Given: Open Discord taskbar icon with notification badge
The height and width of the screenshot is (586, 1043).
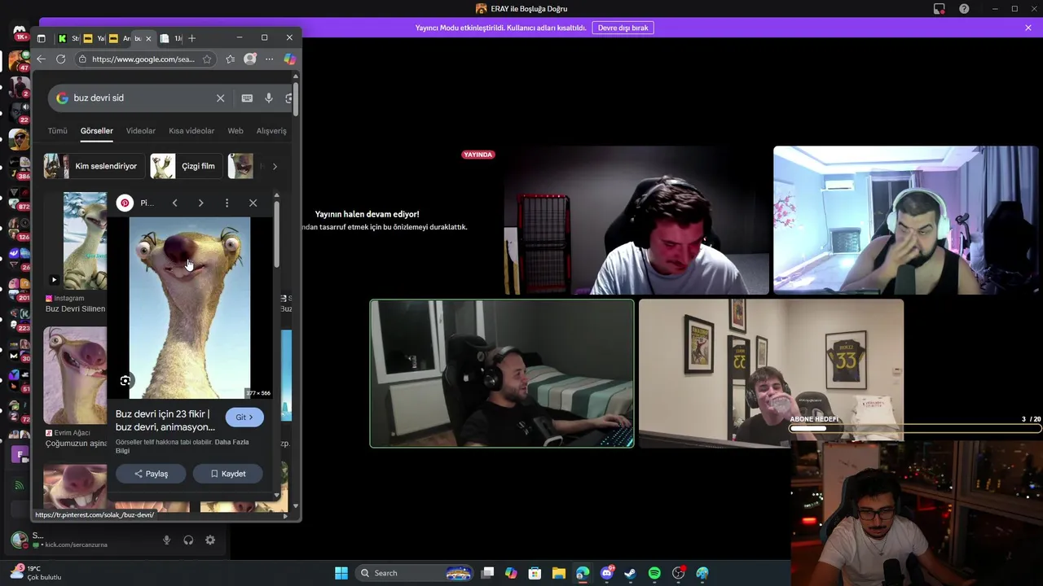Looking at the screenshot, I should (606, 573).
